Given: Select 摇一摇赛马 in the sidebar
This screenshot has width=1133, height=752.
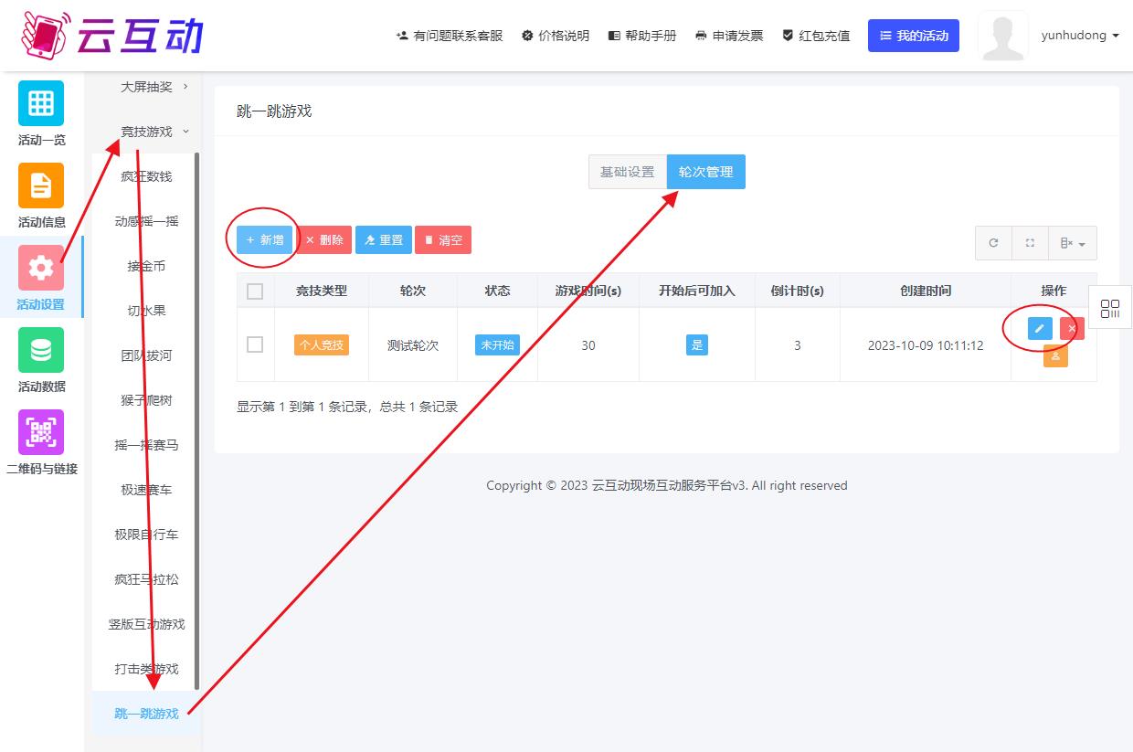Looking at the screenshot, I should click(146, 445).
